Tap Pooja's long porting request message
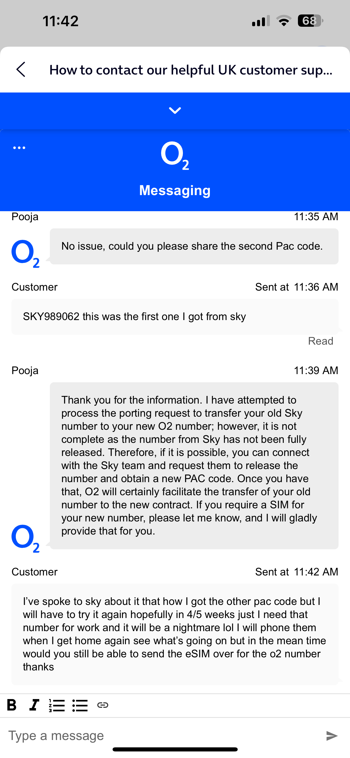This screenshot has height=758, width=350. [x=194, y=465]
